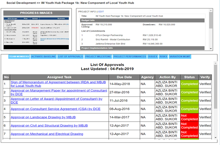
Task: Click the due date 08-Aug-2016
Action: [x=119, y=109]
